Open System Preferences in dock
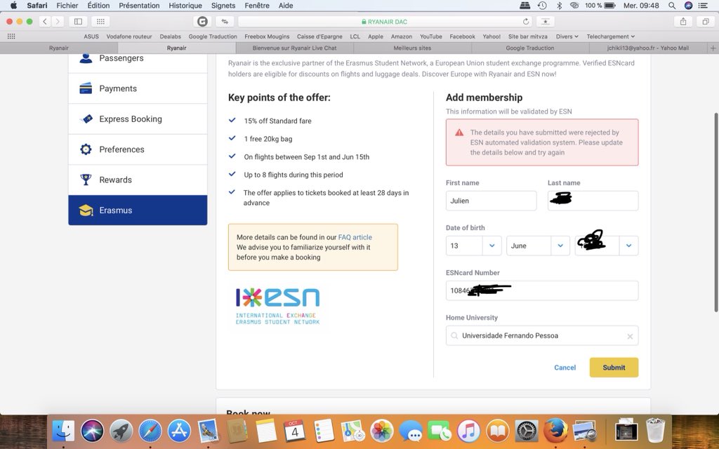 (527, 431)
